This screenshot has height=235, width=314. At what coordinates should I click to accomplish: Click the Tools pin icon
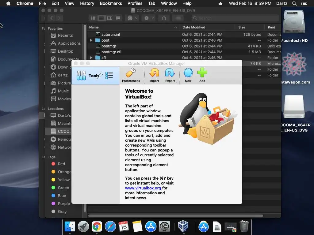[100, 76]
